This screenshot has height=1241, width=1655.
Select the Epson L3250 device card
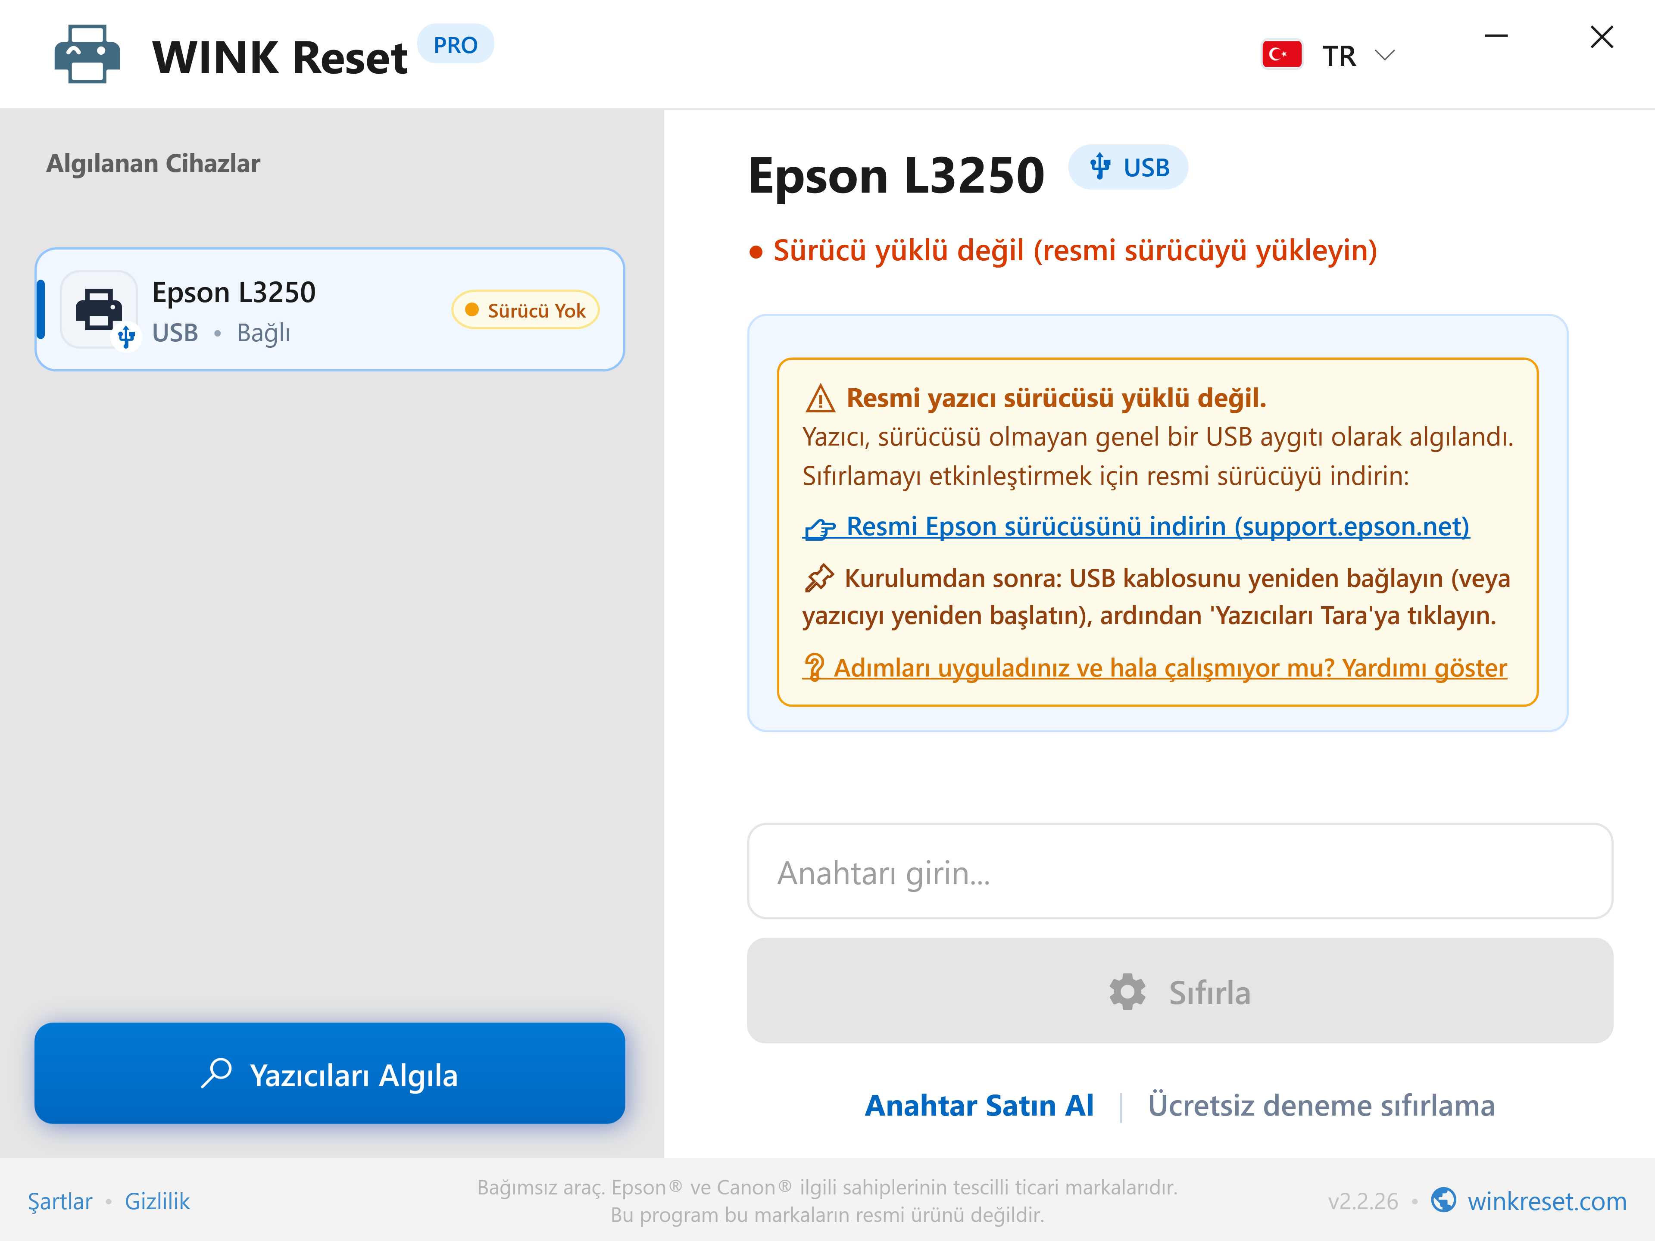tap(329, 310)
